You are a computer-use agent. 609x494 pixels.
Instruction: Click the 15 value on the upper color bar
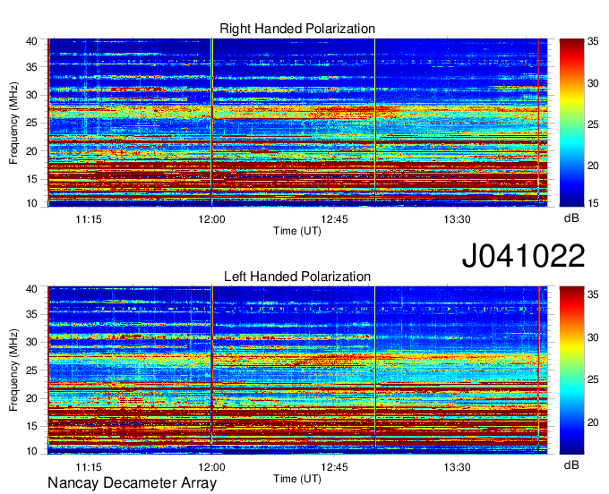coord(593,203)
